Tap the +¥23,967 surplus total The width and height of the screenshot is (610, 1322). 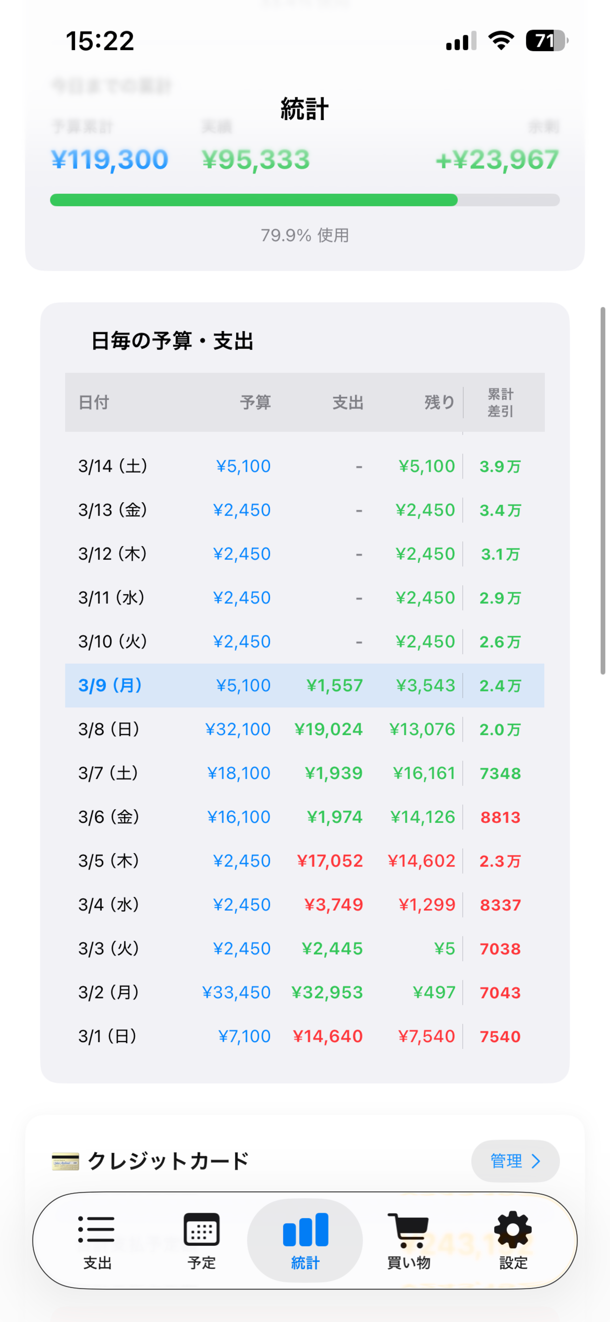click(497, 159)
